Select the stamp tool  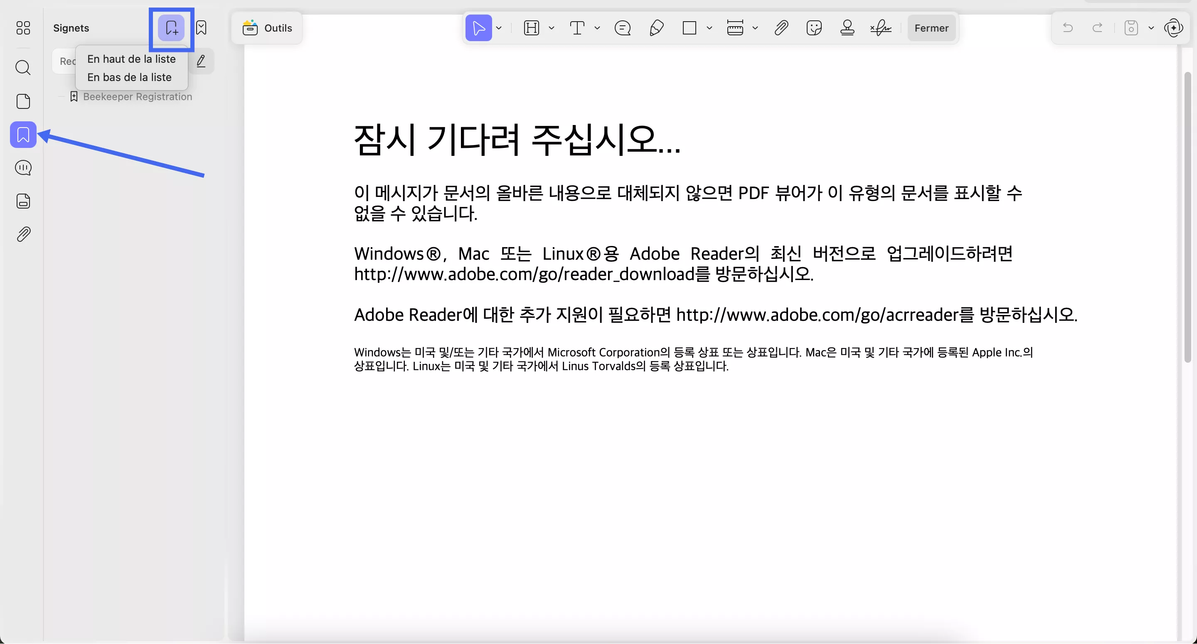(847, 28)
